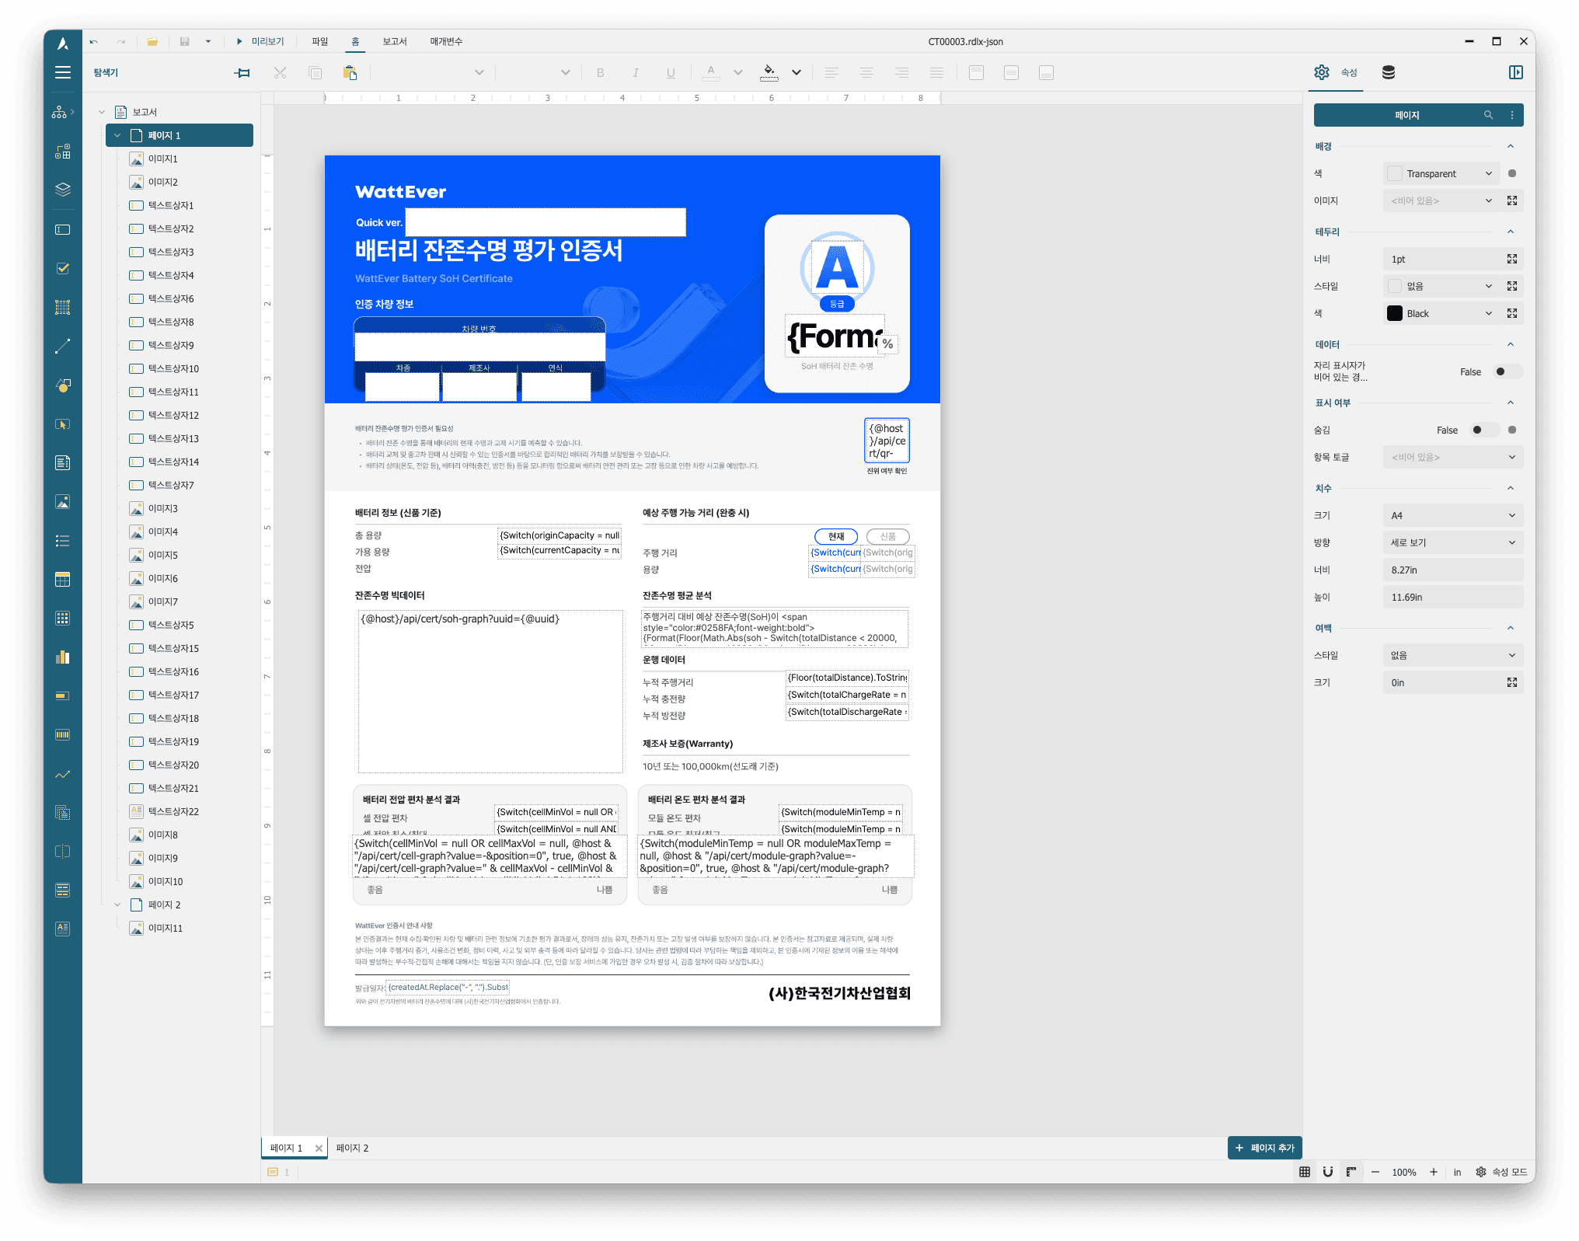Close the 페이지 1 bottom tab

319,1148
